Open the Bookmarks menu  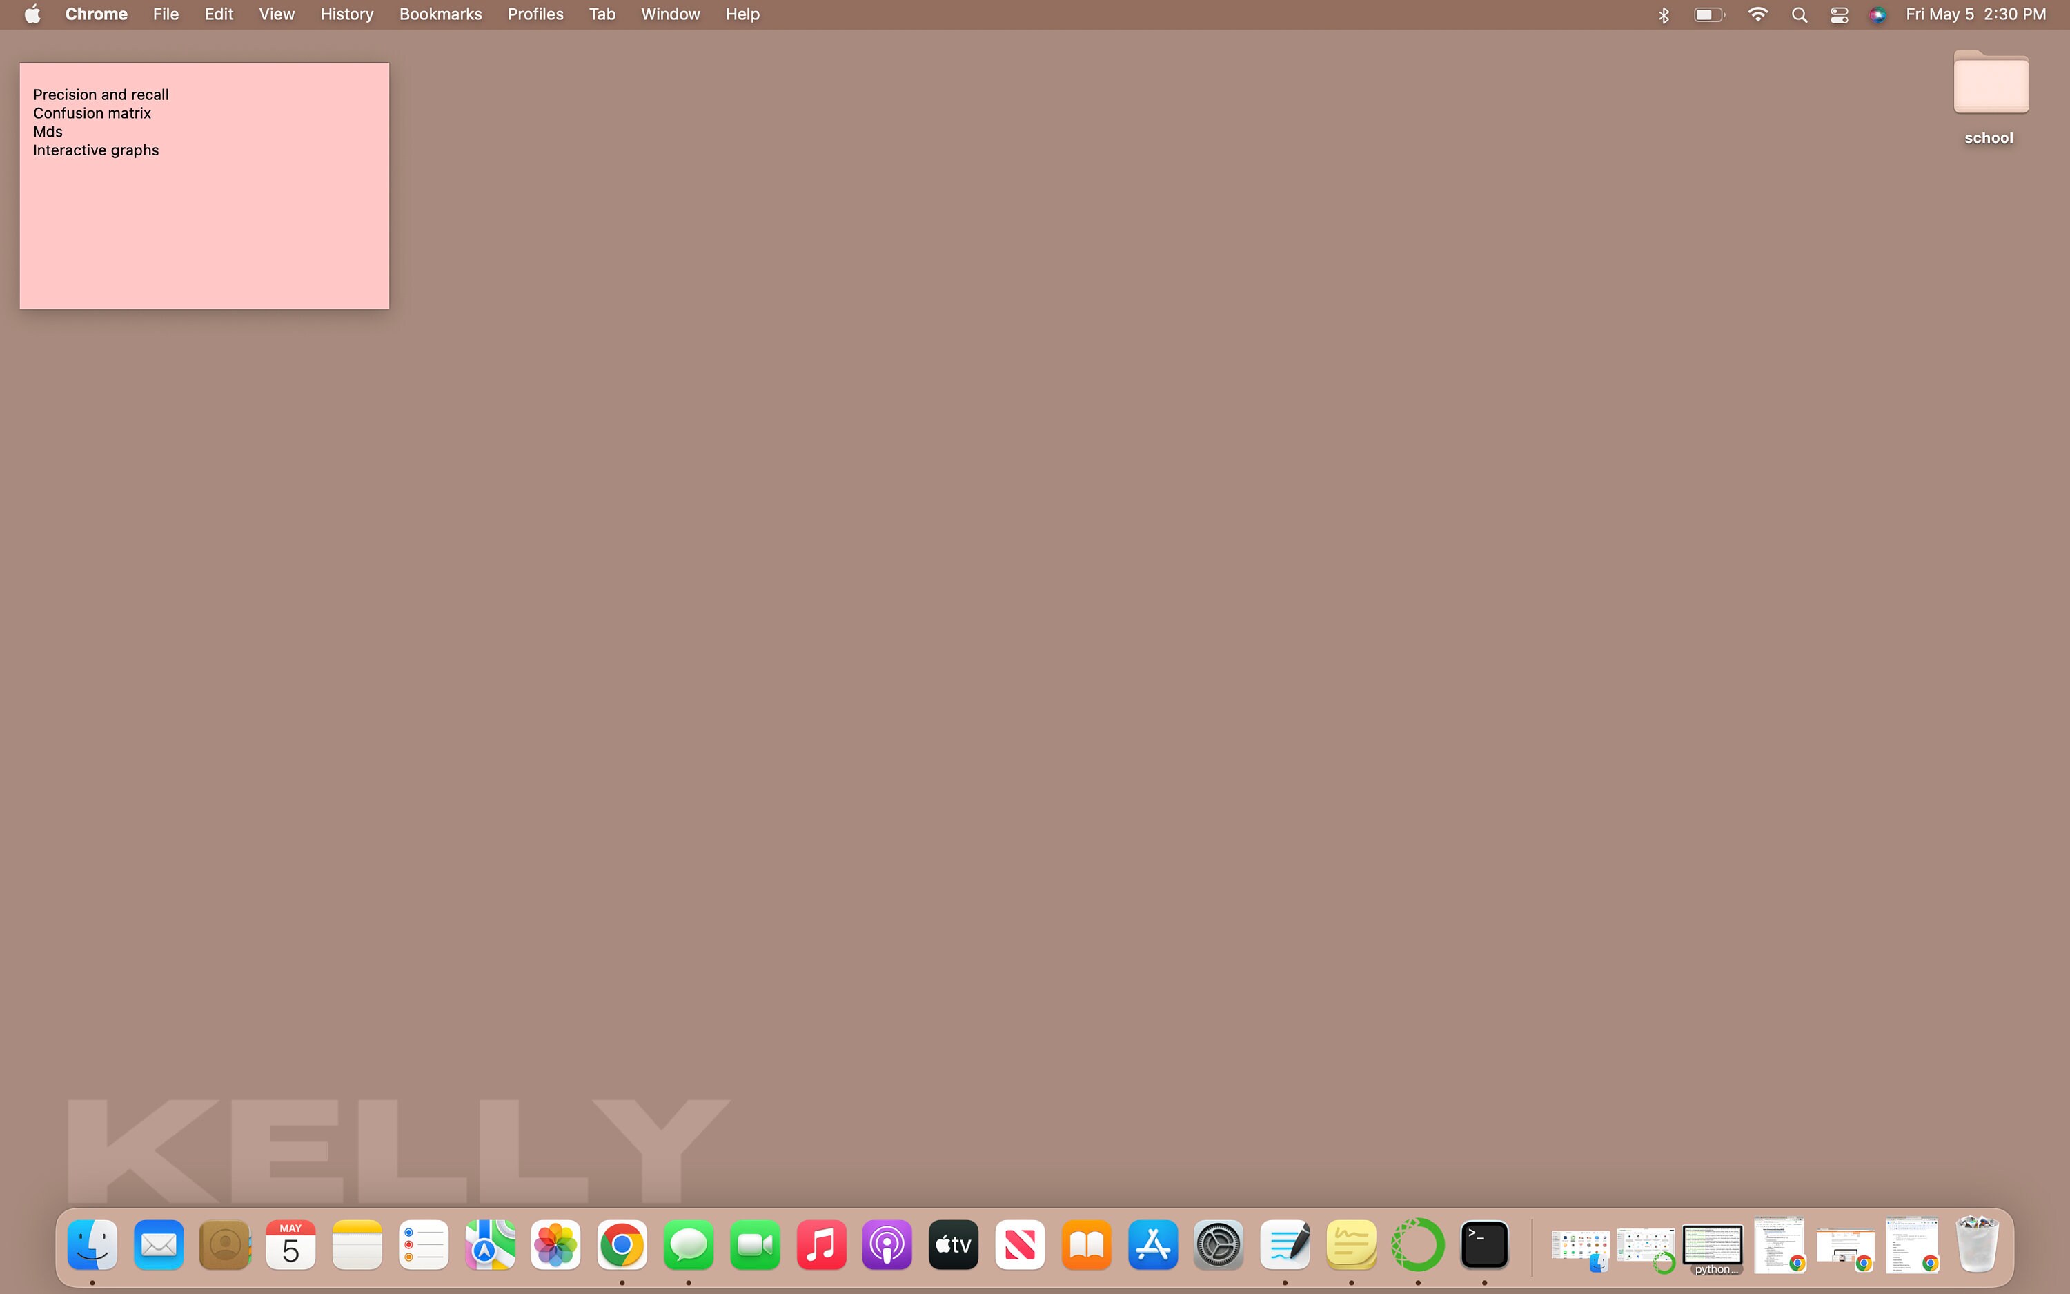click(x=440, y=14)
